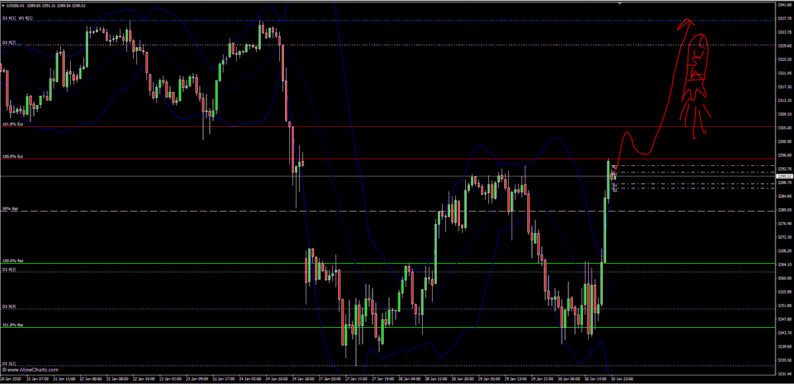The width and height of the screenshot is (794, 384).
Task: Select the '100.0% Ret' Fibonacci label
Action: click(x=13, y=261)
